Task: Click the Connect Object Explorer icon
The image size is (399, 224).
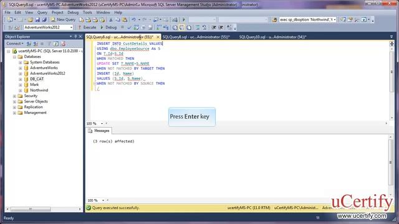Action: [x=29, y=44]
